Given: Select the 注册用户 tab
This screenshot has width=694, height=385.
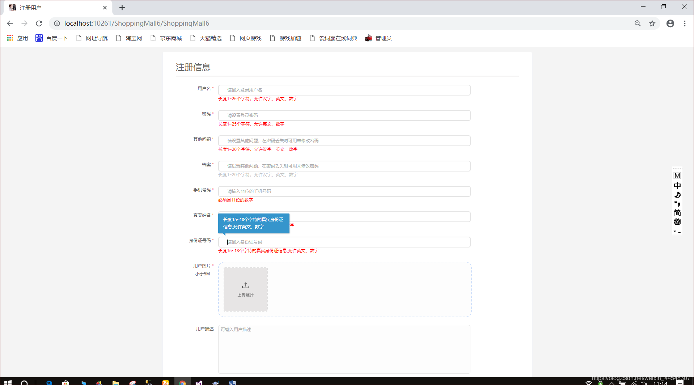Looking at the screenshot, I should 58,8.
